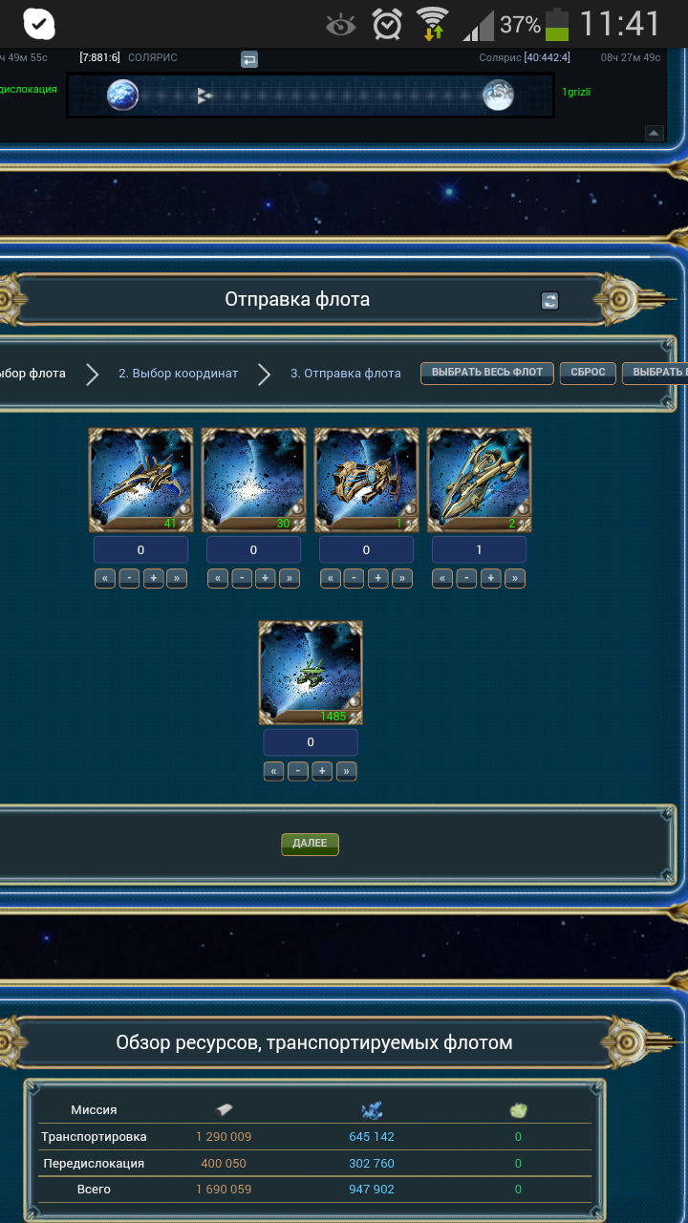
Task: Click the origin planet icon in the fleet tracker
Action: click(x=122, y=95)
